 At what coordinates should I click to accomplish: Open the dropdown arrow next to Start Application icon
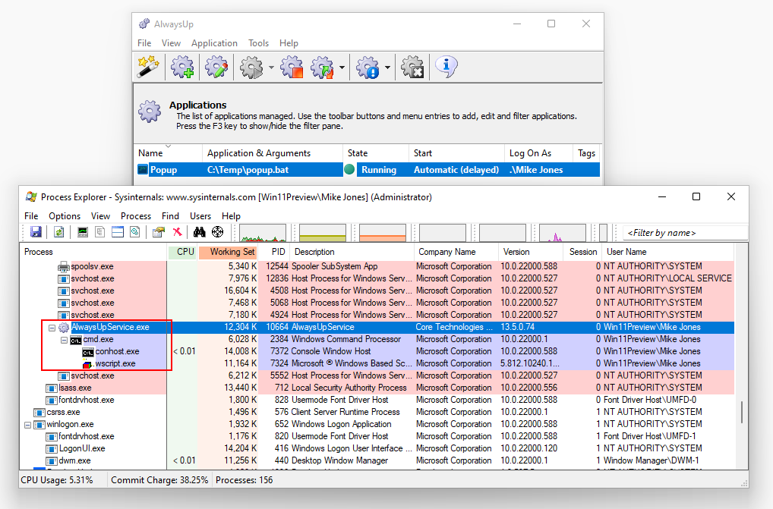click(271, 68)
